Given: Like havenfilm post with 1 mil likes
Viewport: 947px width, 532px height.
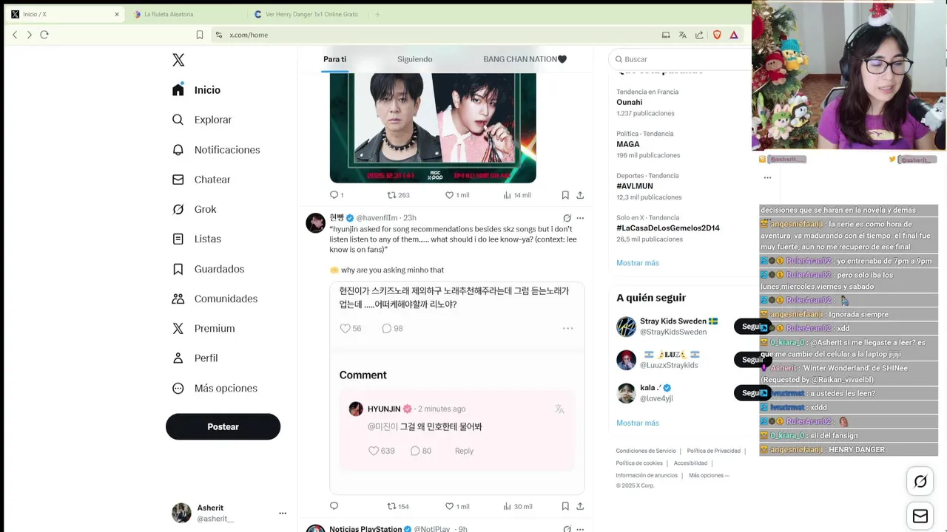Looking at the screenshot, I should point(457,506).
